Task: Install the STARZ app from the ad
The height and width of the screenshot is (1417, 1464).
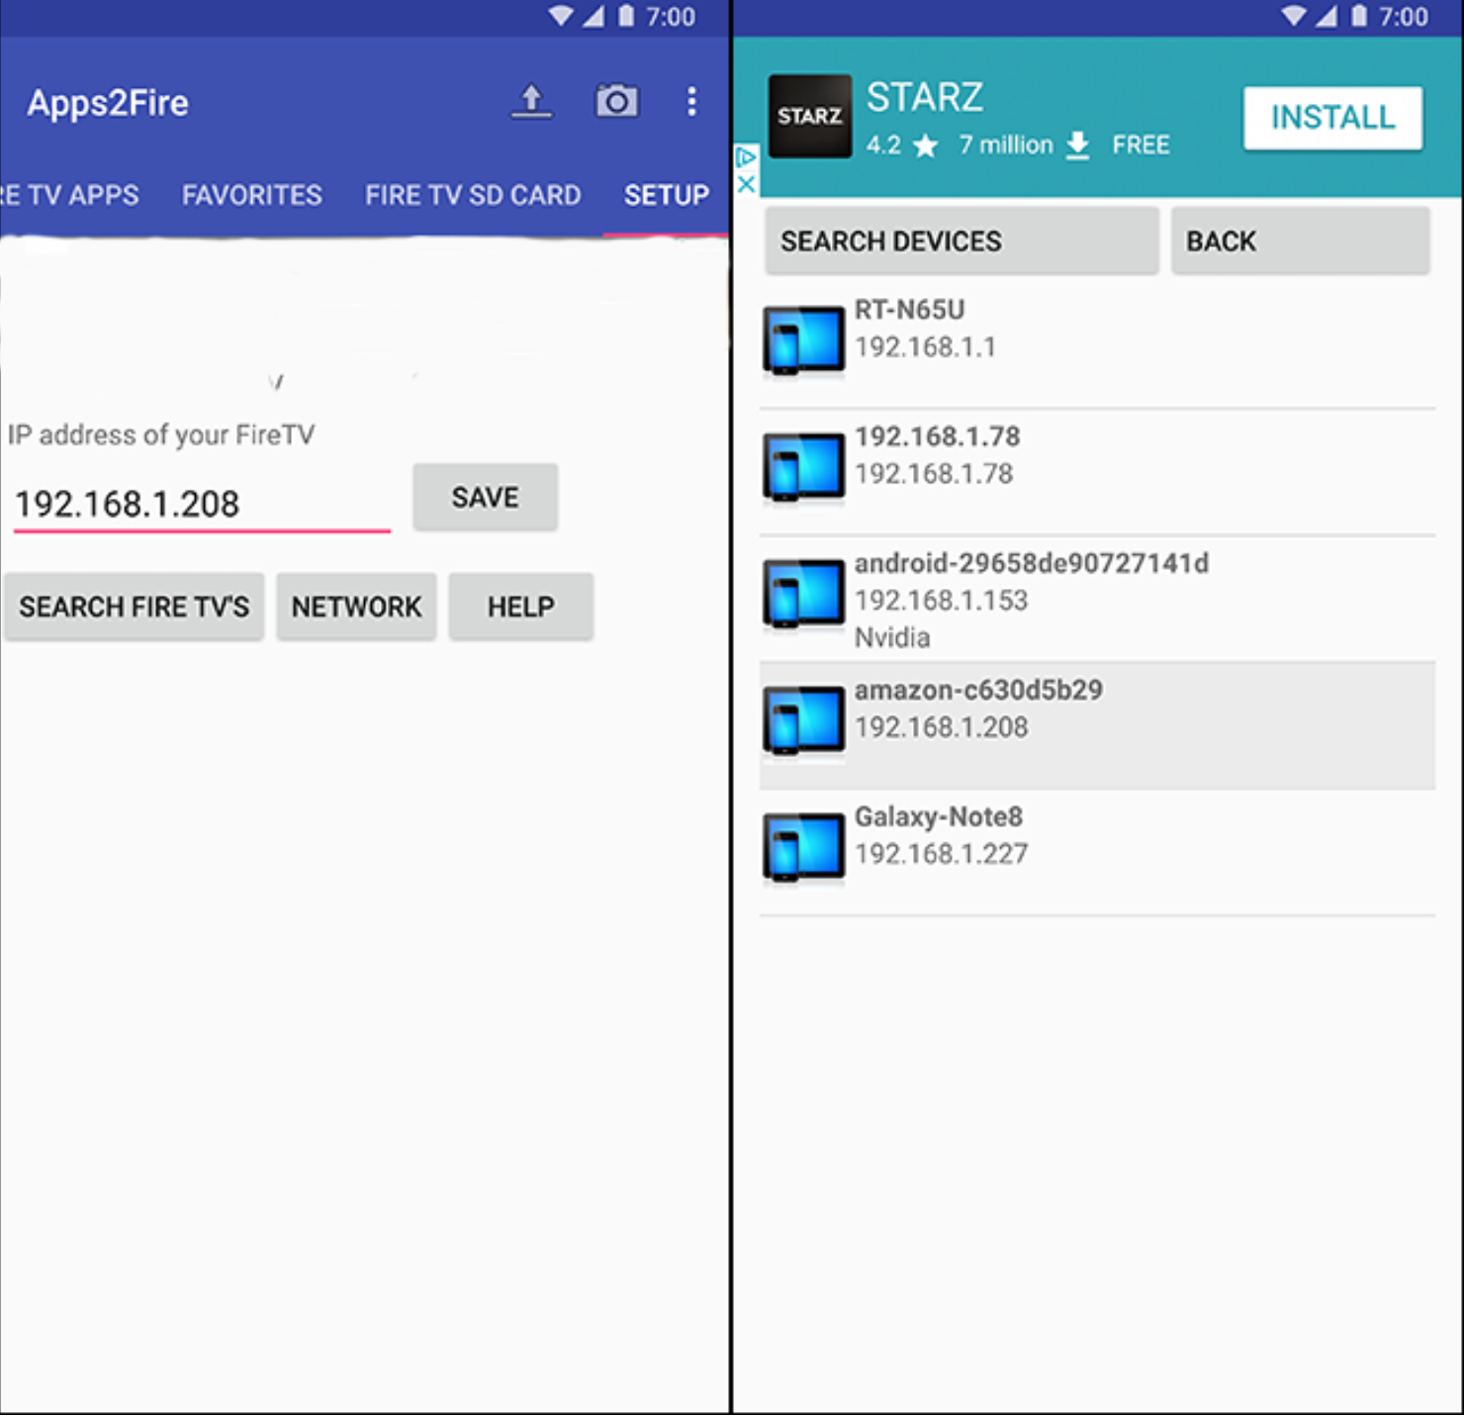Action: [x=1332, y=118]
